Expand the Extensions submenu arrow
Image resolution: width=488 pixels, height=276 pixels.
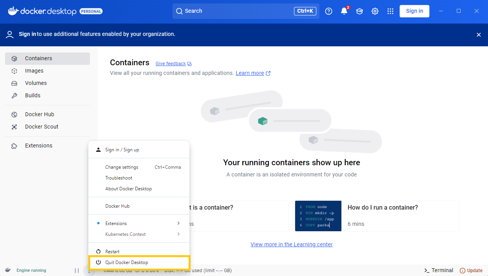(x=179, y=223)
